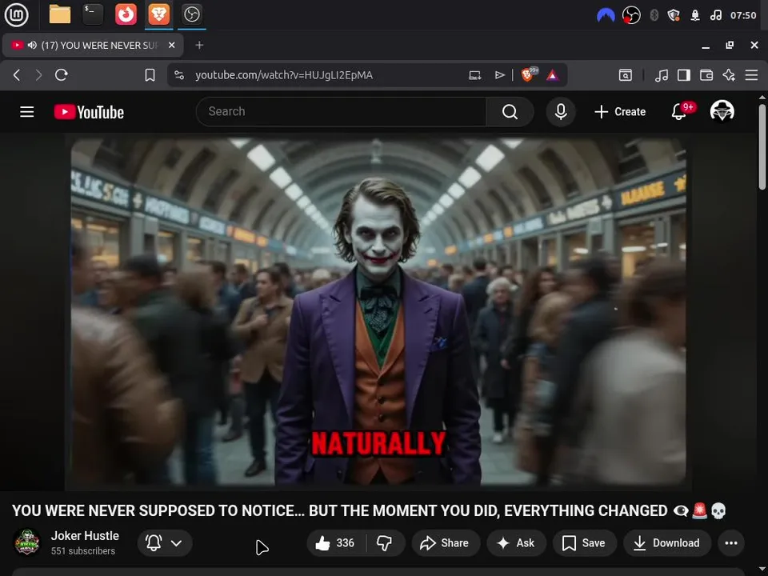Open the account avatar menu
768x576 pixels.
tap(722, 111)
